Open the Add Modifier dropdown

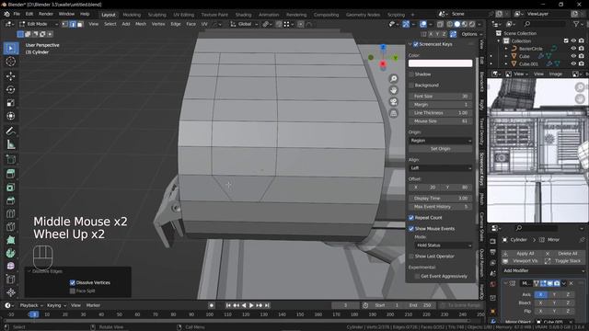(544, 270)
